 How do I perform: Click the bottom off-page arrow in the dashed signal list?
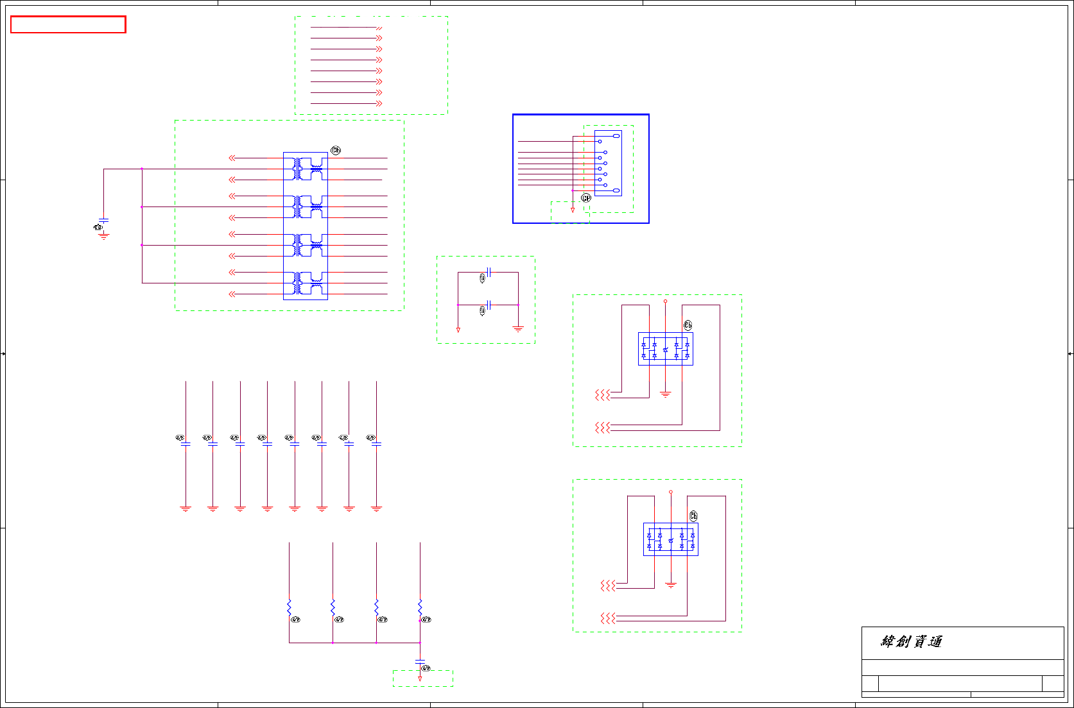coord(379,103)
